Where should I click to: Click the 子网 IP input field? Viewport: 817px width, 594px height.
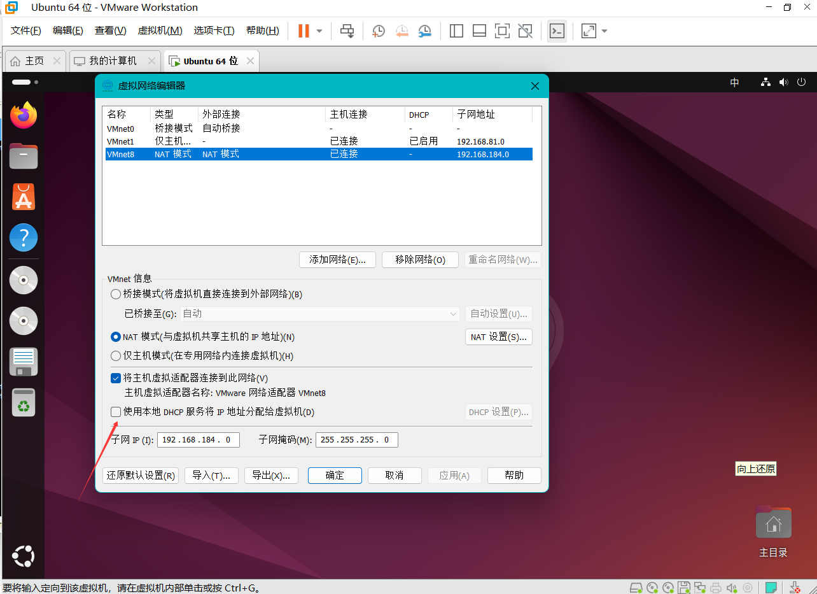point(199,440)
